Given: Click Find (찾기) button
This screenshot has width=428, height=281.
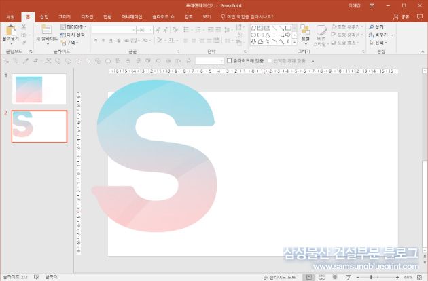Looking at the screenshot, I should [376, 27].
